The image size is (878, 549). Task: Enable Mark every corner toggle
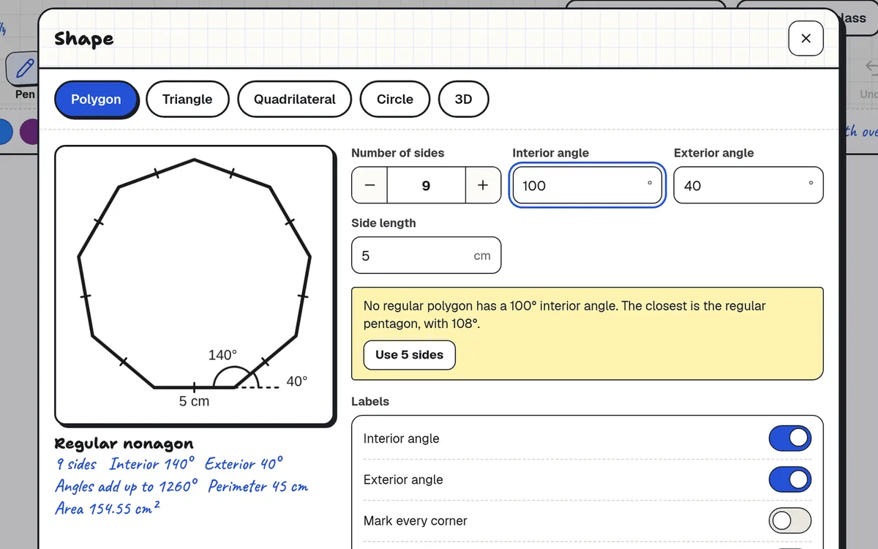[789, 520]
